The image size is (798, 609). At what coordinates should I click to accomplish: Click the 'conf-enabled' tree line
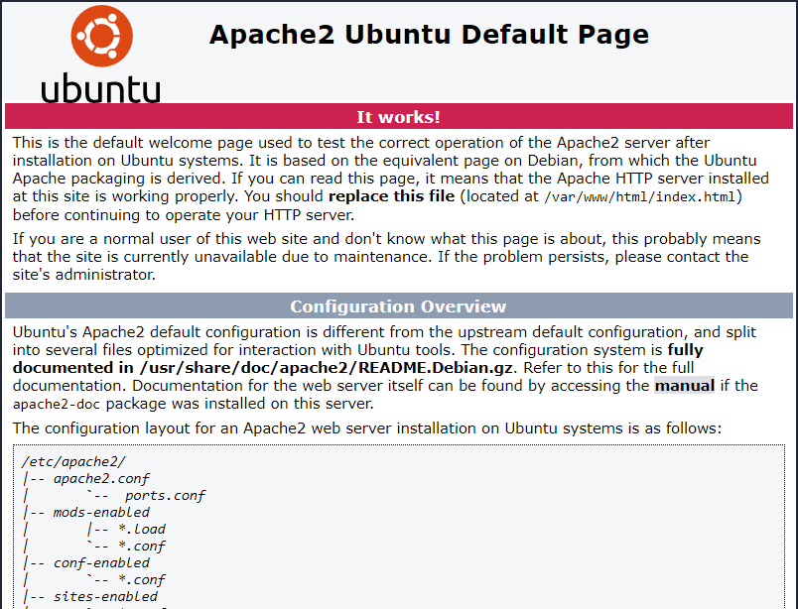coord(101,562)
